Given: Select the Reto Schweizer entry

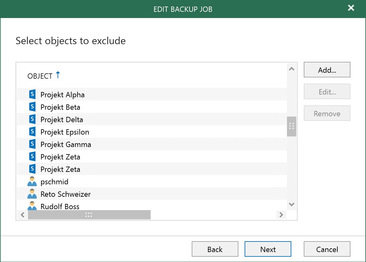Looking at the screenshot, I should click(x=152, y=194).
